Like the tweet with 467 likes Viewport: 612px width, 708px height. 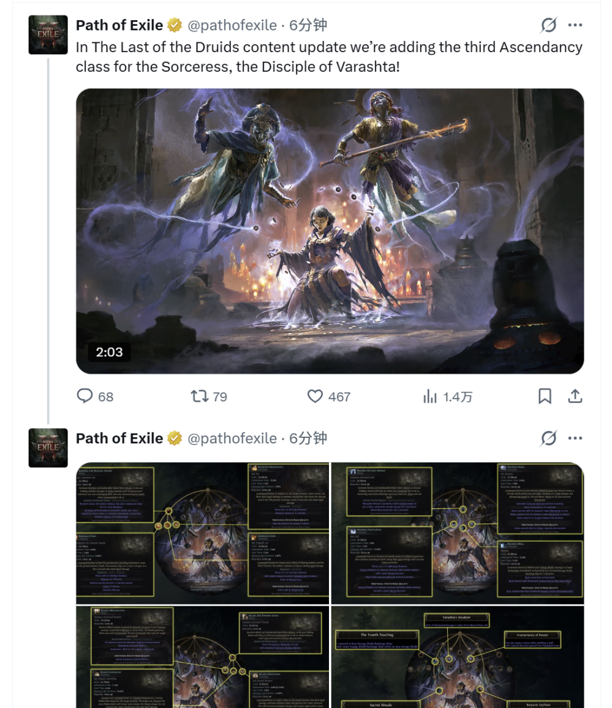pyautogui.click(x=315, y=396)
